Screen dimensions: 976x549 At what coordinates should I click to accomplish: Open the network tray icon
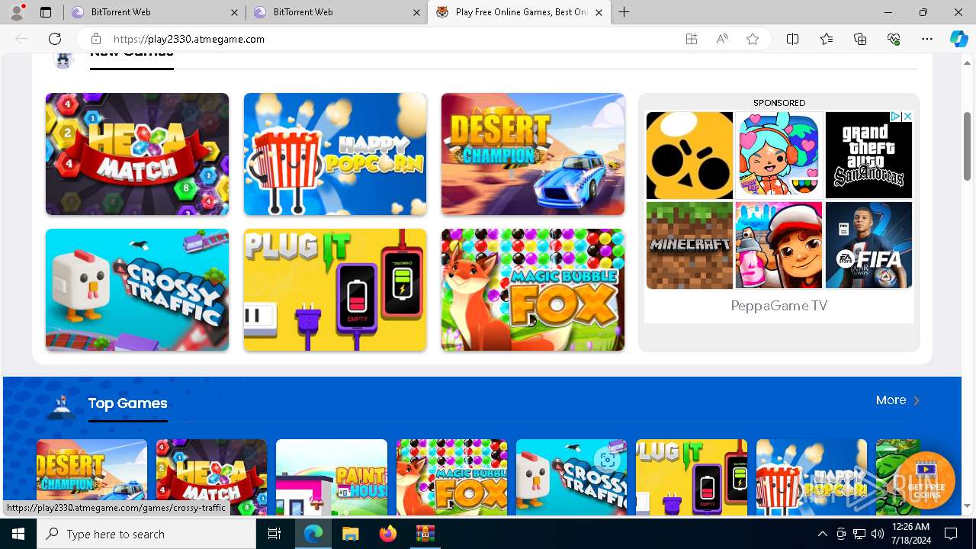pyautogui.click(x=859, y=534)
